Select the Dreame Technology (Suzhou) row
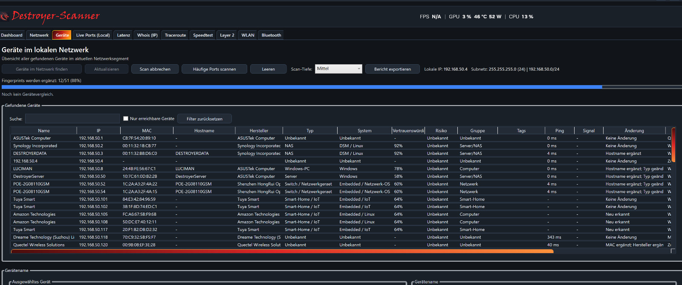The height and width of the screenshot is (285, 682). pos(341,237)
